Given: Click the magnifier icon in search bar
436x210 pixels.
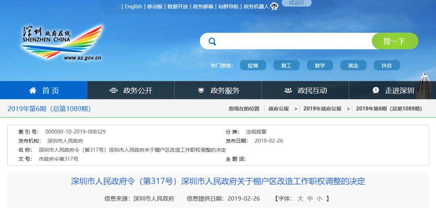Looking at the screenshot, I should point(212,41).
